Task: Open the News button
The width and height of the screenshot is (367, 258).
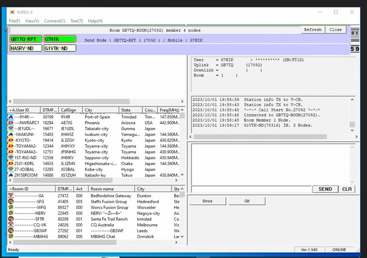Action: [x=208, y=201]
